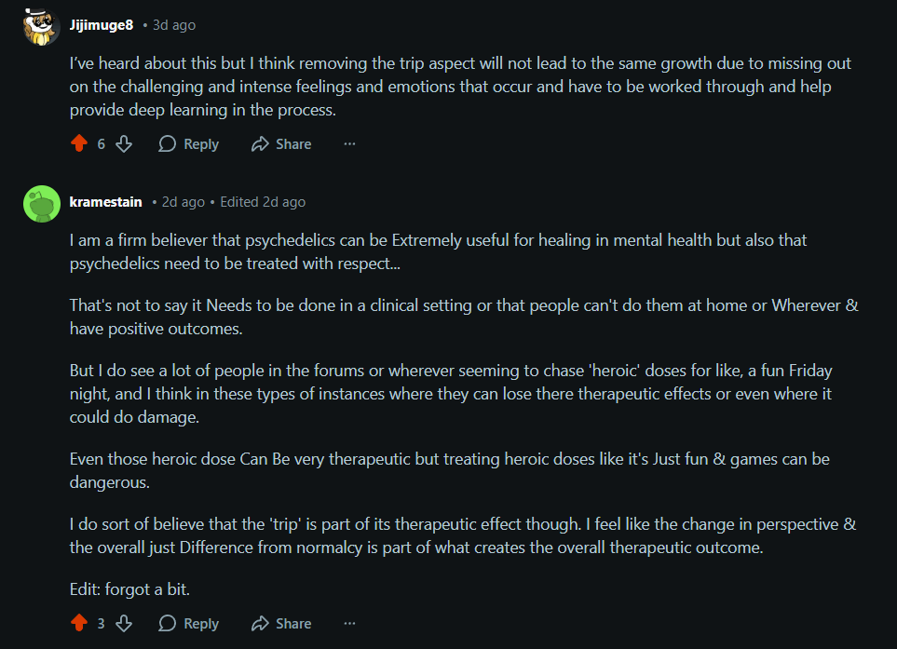Click the vote count of 6
The width and height of the screenshot is (897, 649).
coord(102,144)
